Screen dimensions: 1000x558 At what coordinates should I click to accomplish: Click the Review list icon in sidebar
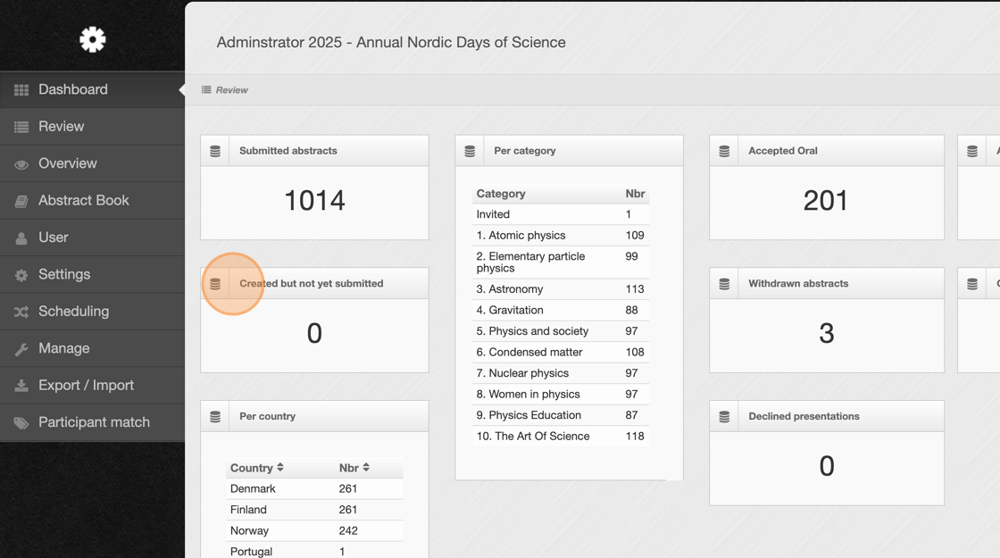(21, 127)
